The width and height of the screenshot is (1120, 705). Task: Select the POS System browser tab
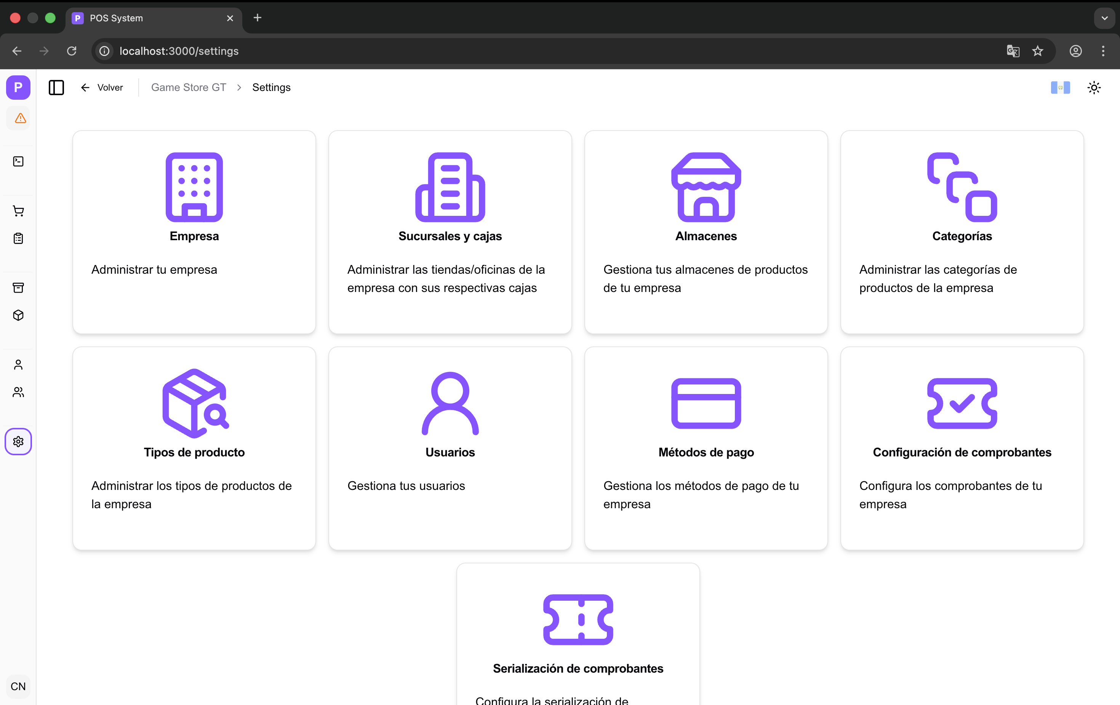tap(154, 18)
